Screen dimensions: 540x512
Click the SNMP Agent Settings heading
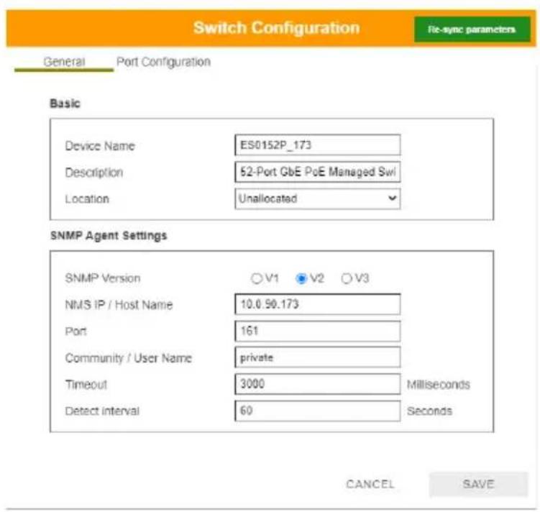point(109,236)
